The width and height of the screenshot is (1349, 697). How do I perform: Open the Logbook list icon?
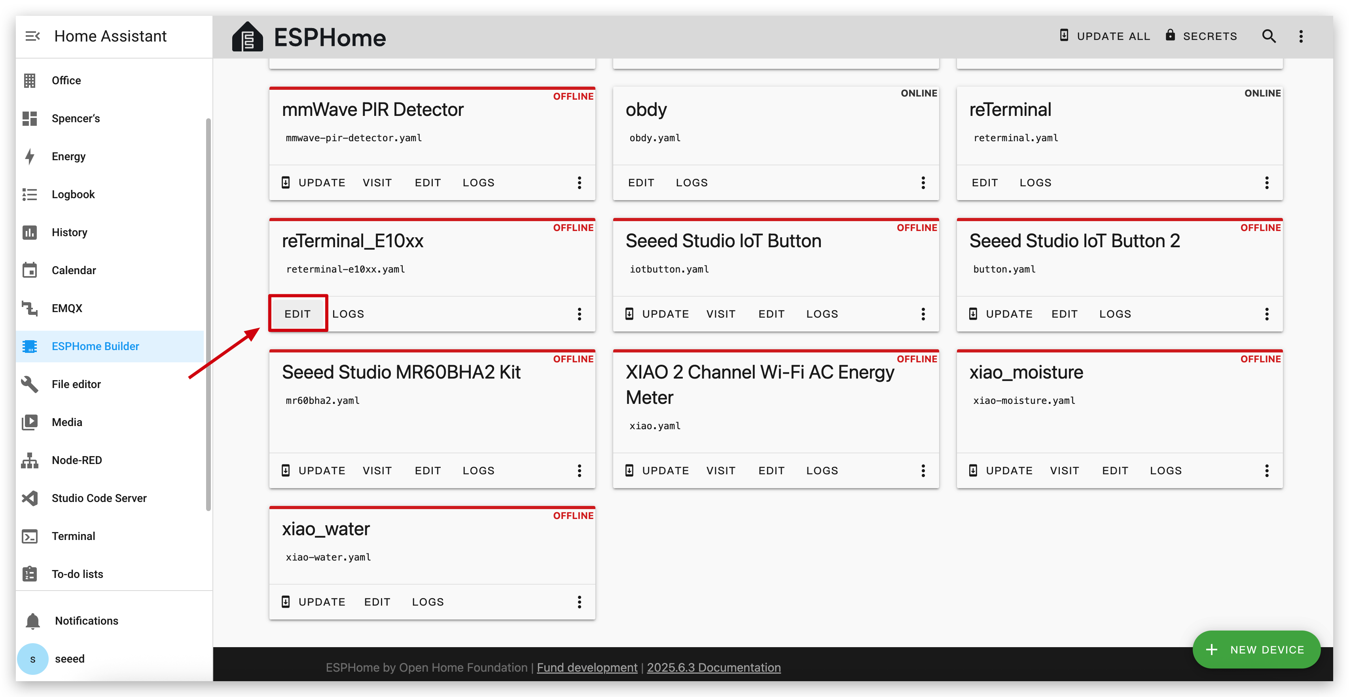click(x=30, y=194)
